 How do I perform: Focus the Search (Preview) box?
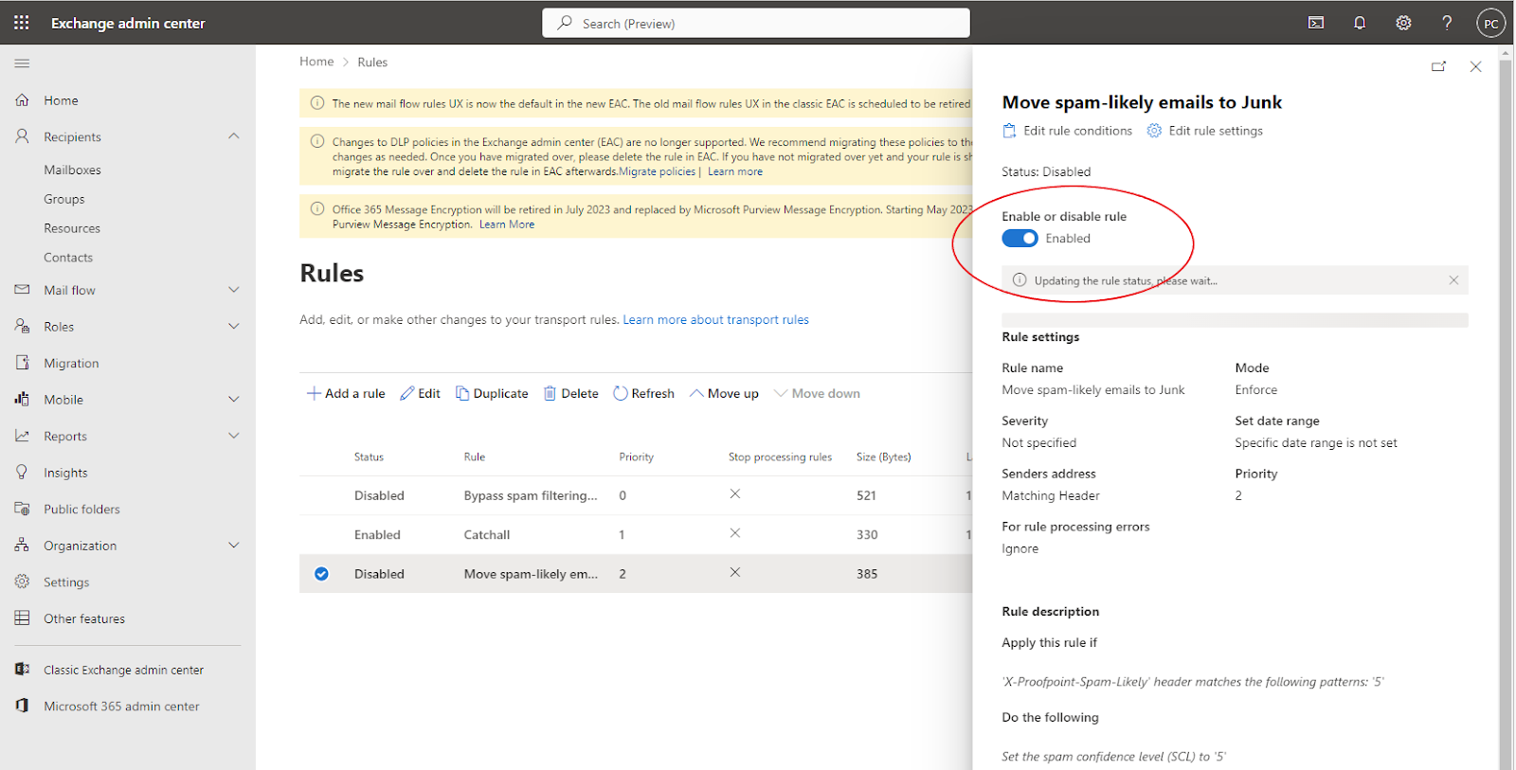(x=756, y=23)
